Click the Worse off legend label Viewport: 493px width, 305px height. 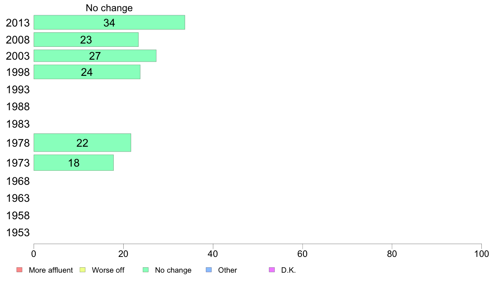click(108, 270)
